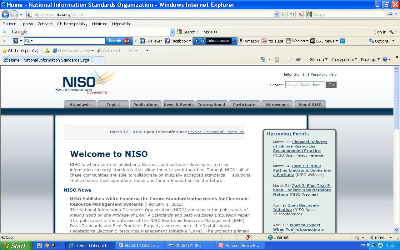The image size is (400, 250).
Task: Open the Nástroje command bar dropdown
Action: click(370, 59)
